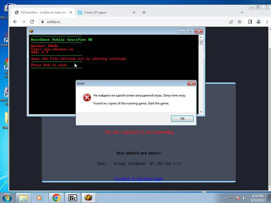This screenshot has height=203, width=271.
Task: Click the 'IP: 192.168.1.11' text
Action: 165,163
